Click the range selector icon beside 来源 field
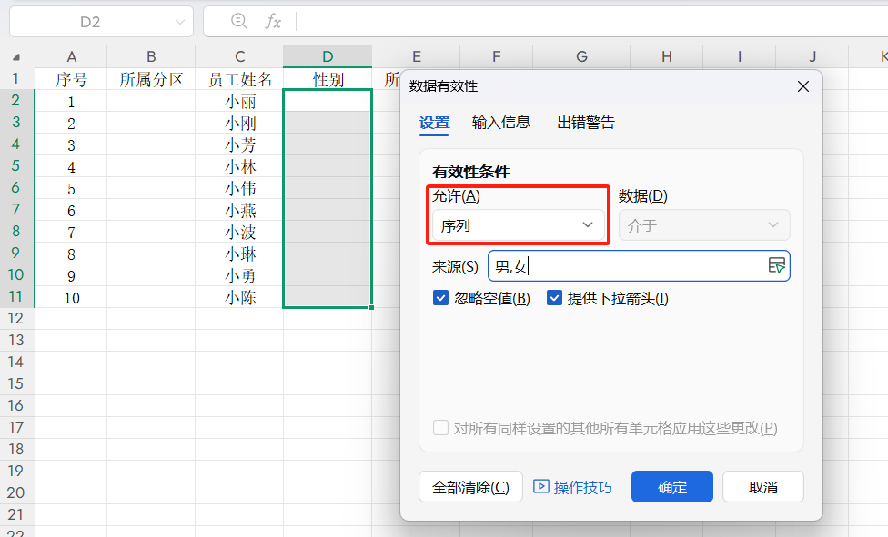This screenshot has height=537, width=888. [776, 265]
